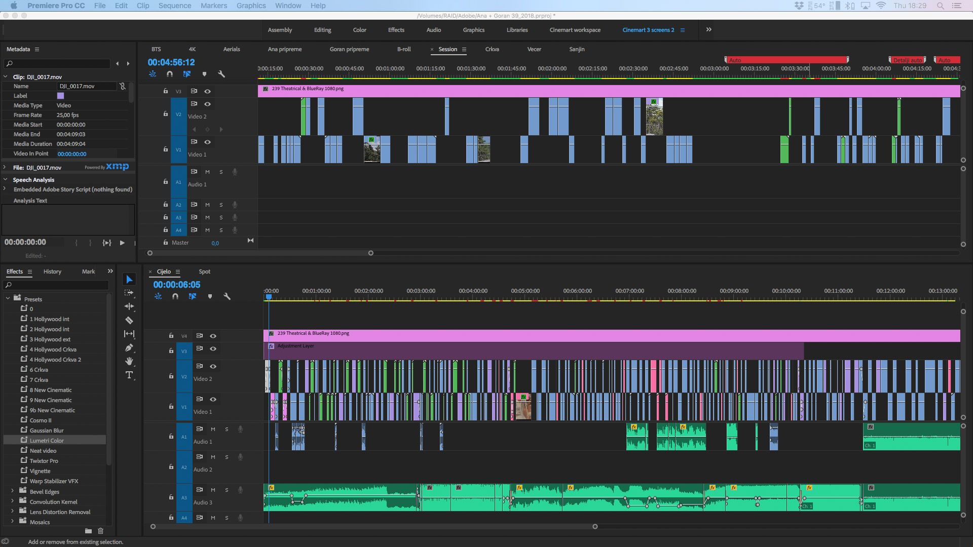Select Warp Stabilizer VFX preset
973x547 pixels.
[x=54, y=481]
